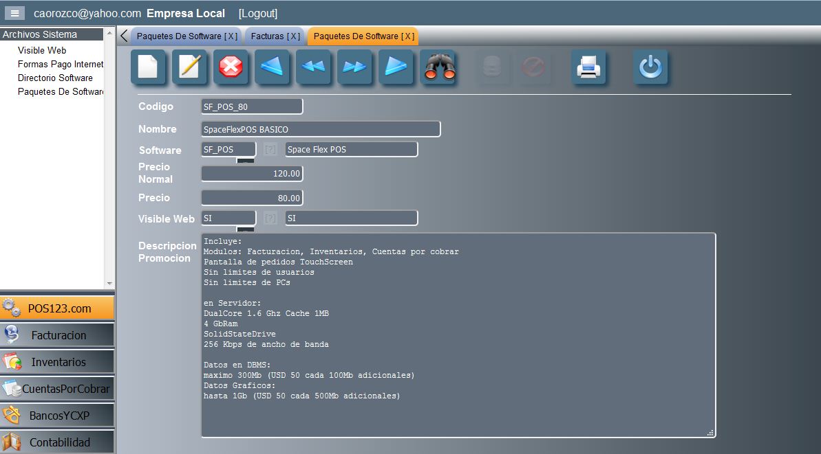Click the Logout link
This screenshot has height=454, width=821.
click(x=257, y=13)
